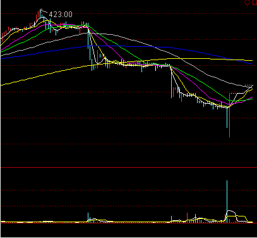The height and width of the screenshot is (238, 257).
Task: Click the tallest cyan volume bar
Action: pos(227,201)
